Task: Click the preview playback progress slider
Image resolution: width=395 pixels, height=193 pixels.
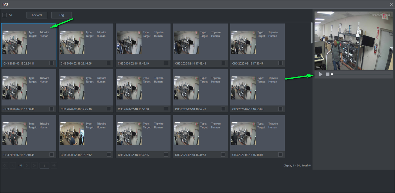Action: (x=361, y=74)
